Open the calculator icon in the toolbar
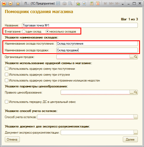Screen dimensions: 144x147 91,3
